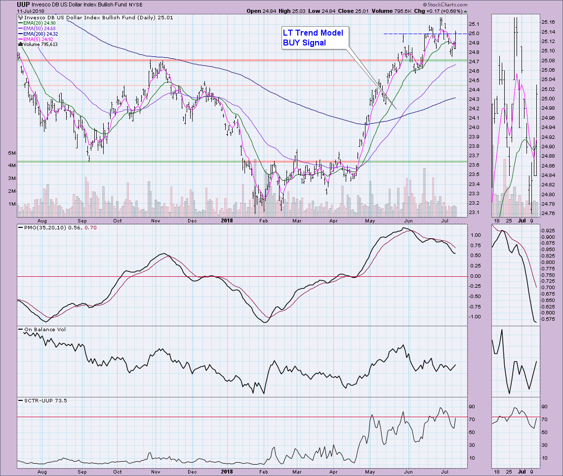This screenshot has height=476, width=563.
Task: Click the Volume 795.6K header value
Action: (x=392, y=11)
